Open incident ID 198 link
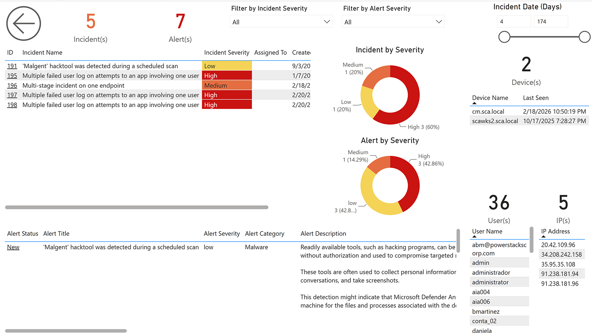 pyautogui.click(x=12, y=105)
